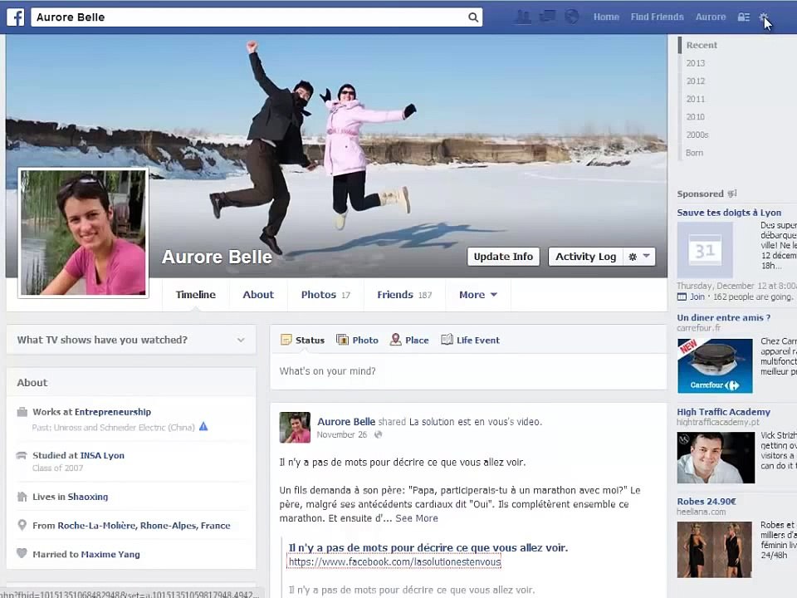Expand the More tab dropdown

(478, 294)
